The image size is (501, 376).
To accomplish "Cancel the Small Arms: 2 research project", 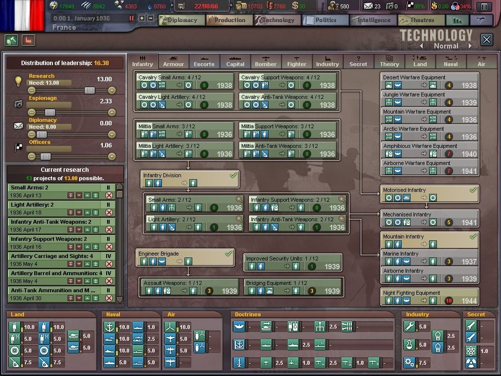I will (109, 195).
